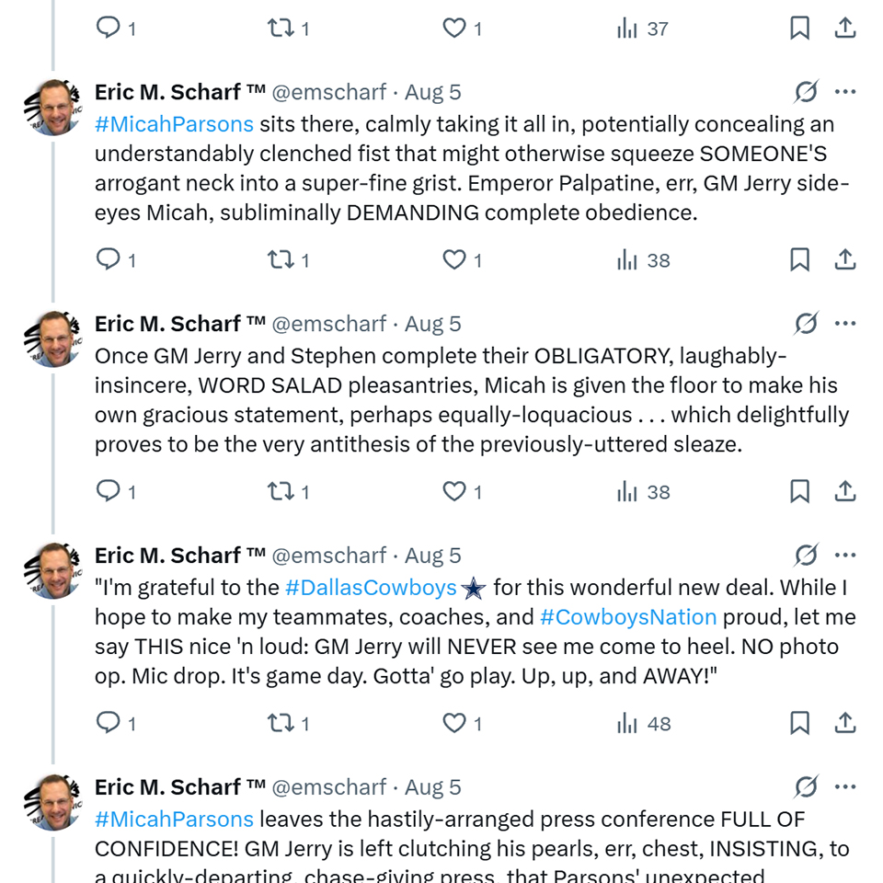The width and height of the screenshot is (883, 883).
Task: Expand more options on "I'm grateful" tweet
Action: 845,556
